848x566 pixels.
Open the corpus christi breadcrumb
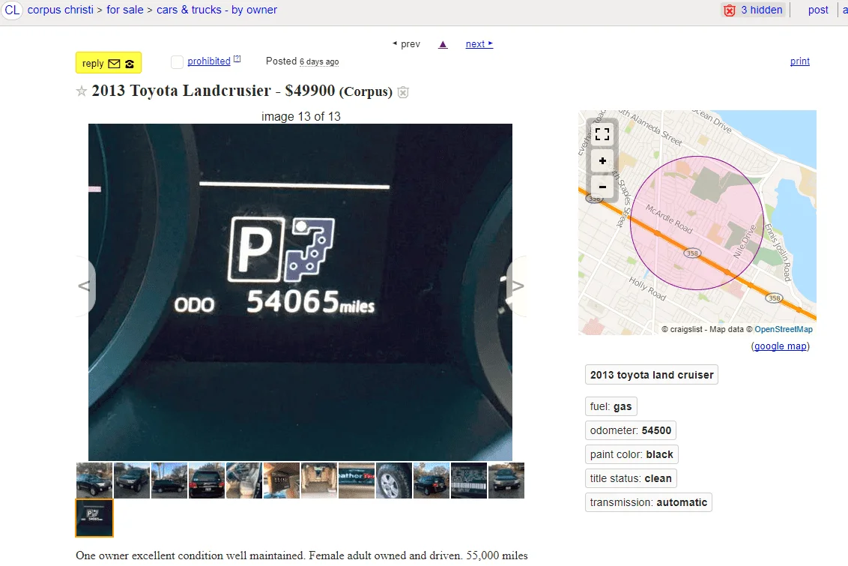[61, 10]
